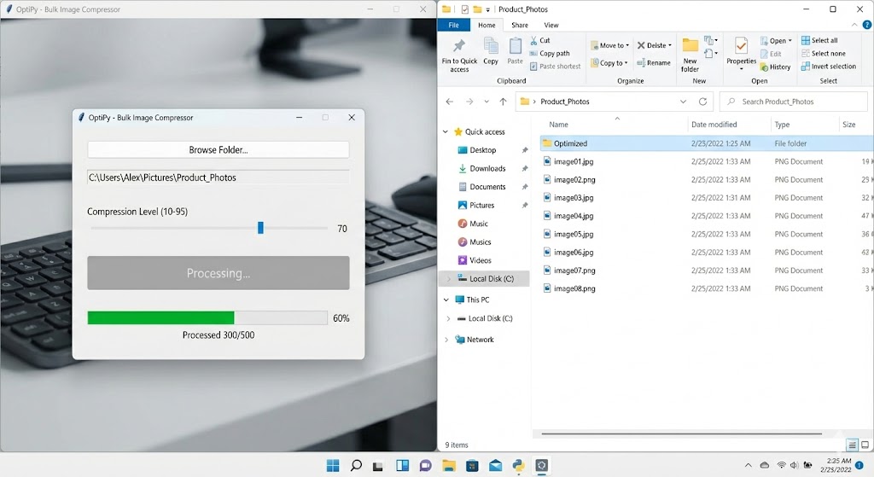Go up one folder level arrow
Image resolution: width=874 pixels, height=477 pixels.
click(x=503, y=102)
